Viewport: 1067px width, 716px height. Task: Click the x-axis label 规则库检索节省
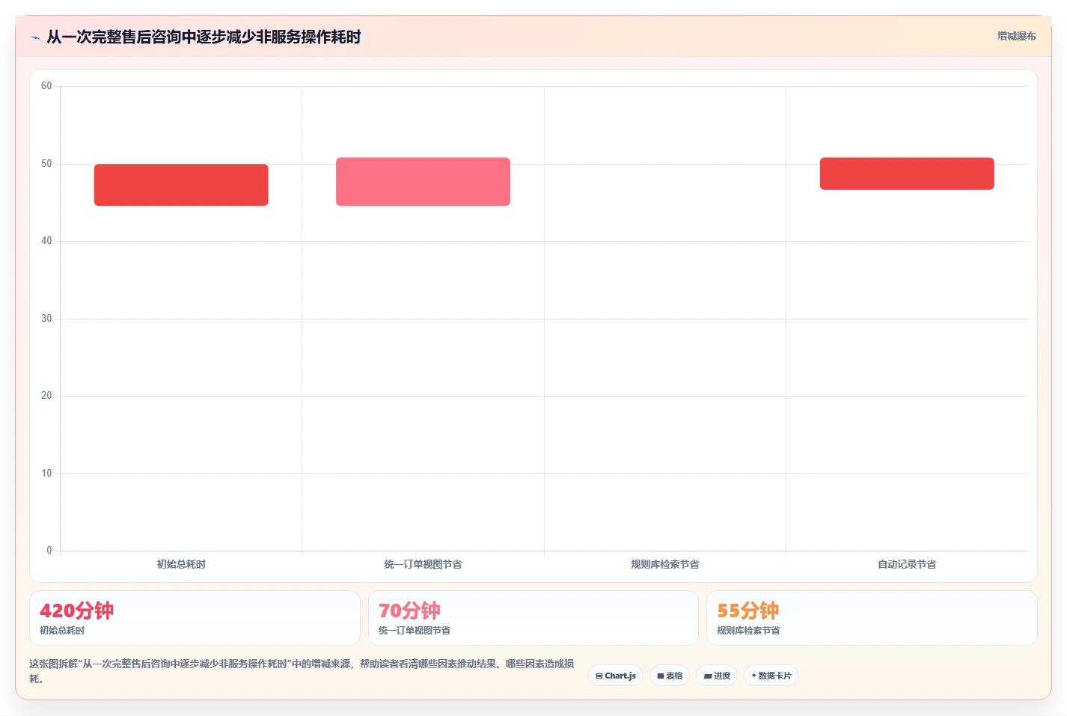pyautogui.click(x=664, y=564)
